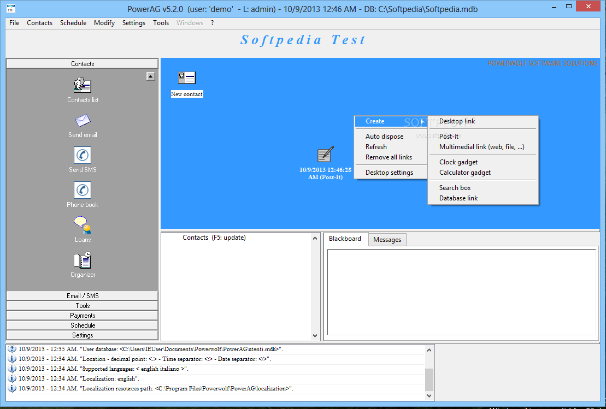This screenshot has height=409, width=606.
Task: Create a Desktop link
Action: (483, 121)
